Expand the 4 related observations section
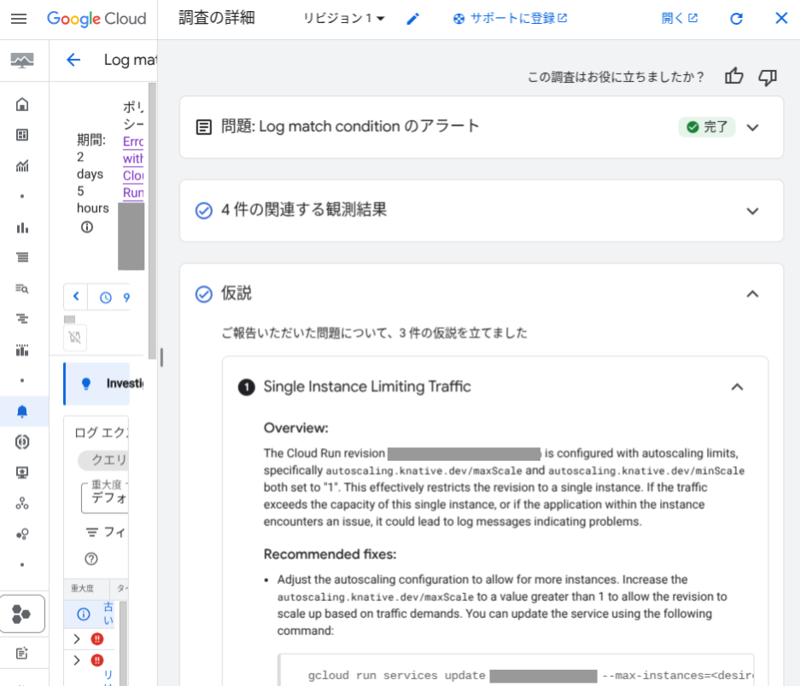 pos(752,211)
